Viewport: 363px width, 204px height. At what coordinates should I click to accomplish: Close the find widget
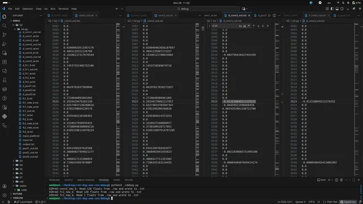click(268, 26)
